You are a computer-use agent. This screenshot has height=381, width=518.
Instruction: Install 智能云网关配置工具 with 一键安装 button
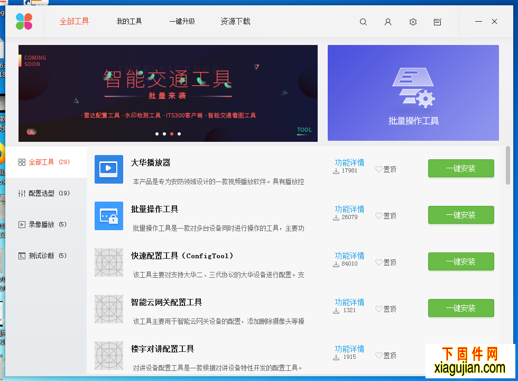[x=461, y=309]
